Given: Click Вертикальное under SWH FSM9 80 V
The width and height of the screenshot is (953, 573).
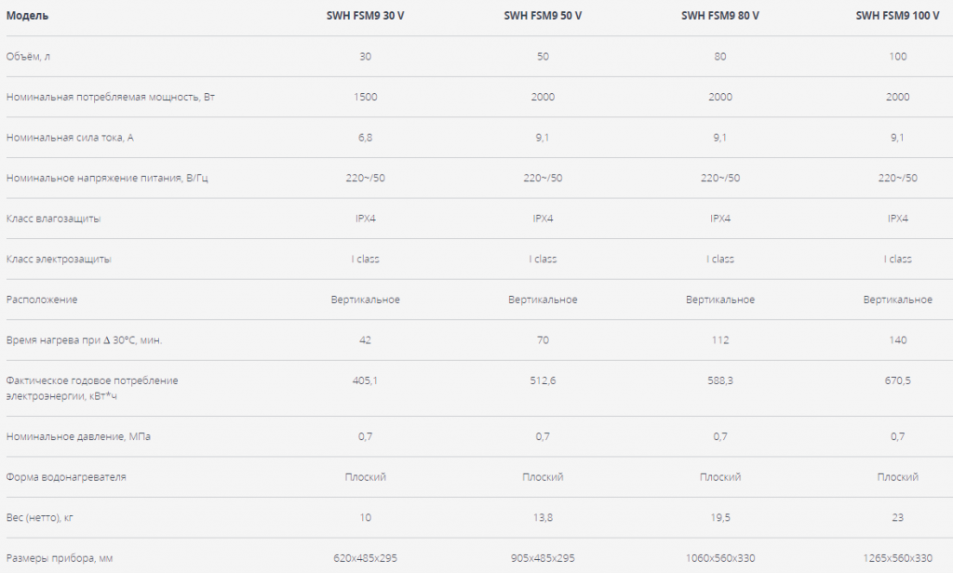Looking at the screenshot, I should (720, 300).
